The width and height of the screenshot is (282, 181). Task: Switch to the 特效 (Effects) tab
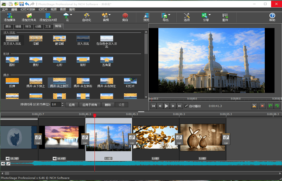(x=28, y=26)
